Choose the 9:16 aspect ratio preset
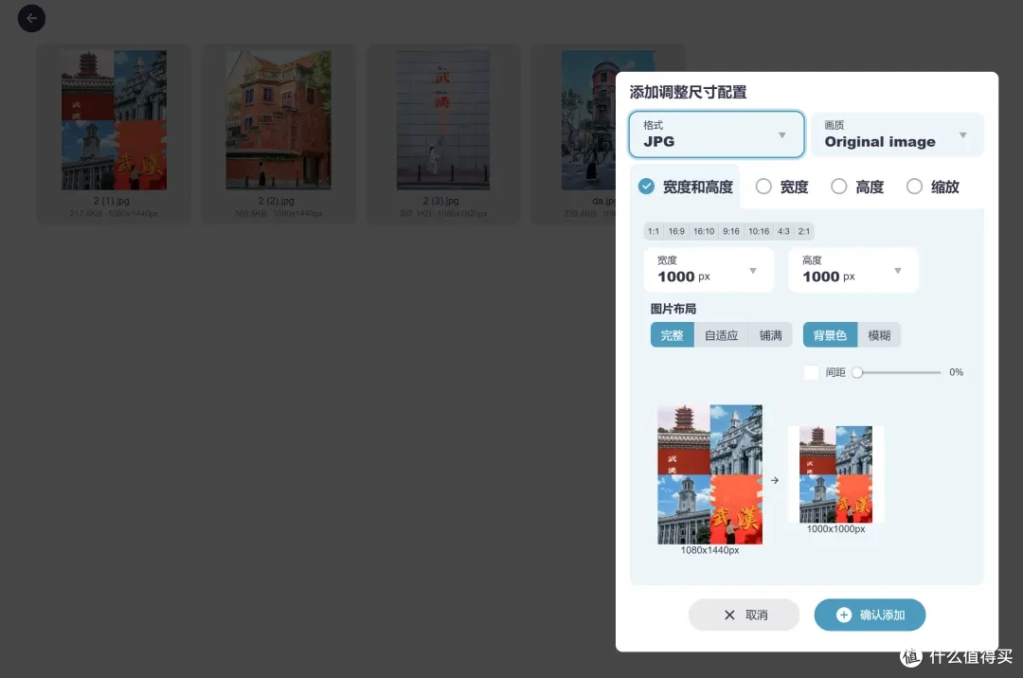This screenshot has width=1023, height=678. [731, 231]
